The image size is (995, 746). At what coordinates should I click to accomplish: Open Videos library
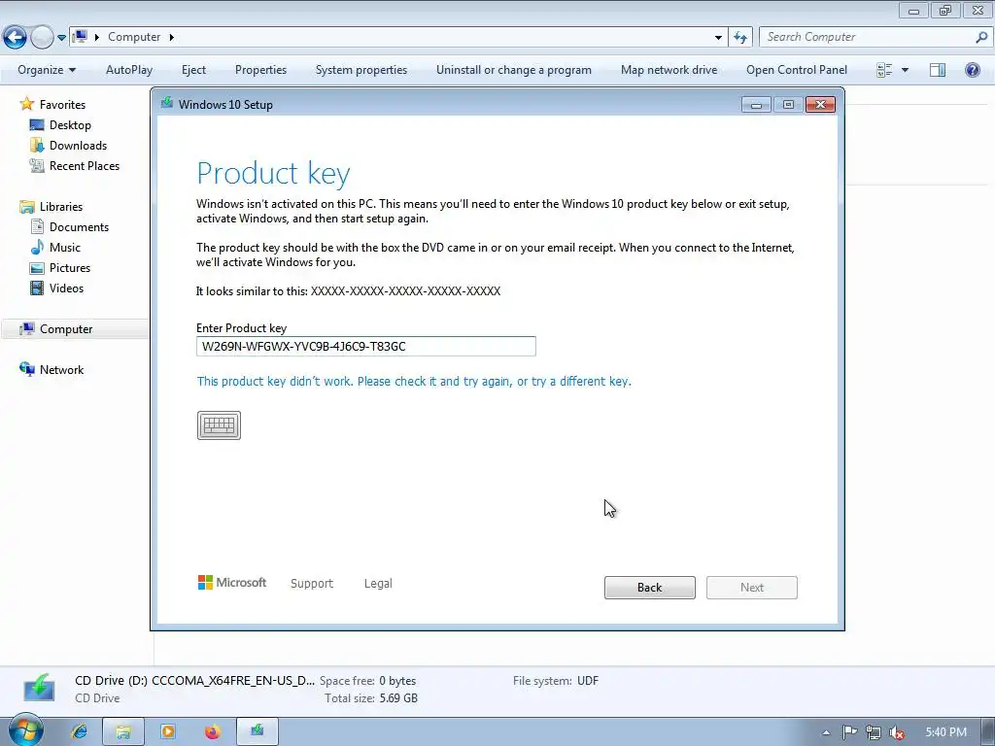pyautogui.click(x=66, y=288)
